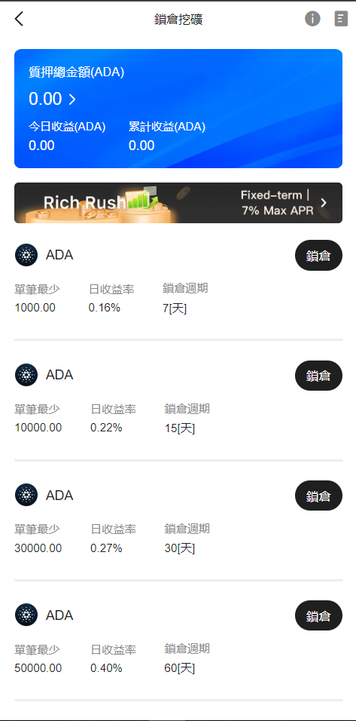The width and height of the screenshot is (356, 721).
Task: Select the blue 質押總金額 summary card
Action: click(x=178, y=109)
